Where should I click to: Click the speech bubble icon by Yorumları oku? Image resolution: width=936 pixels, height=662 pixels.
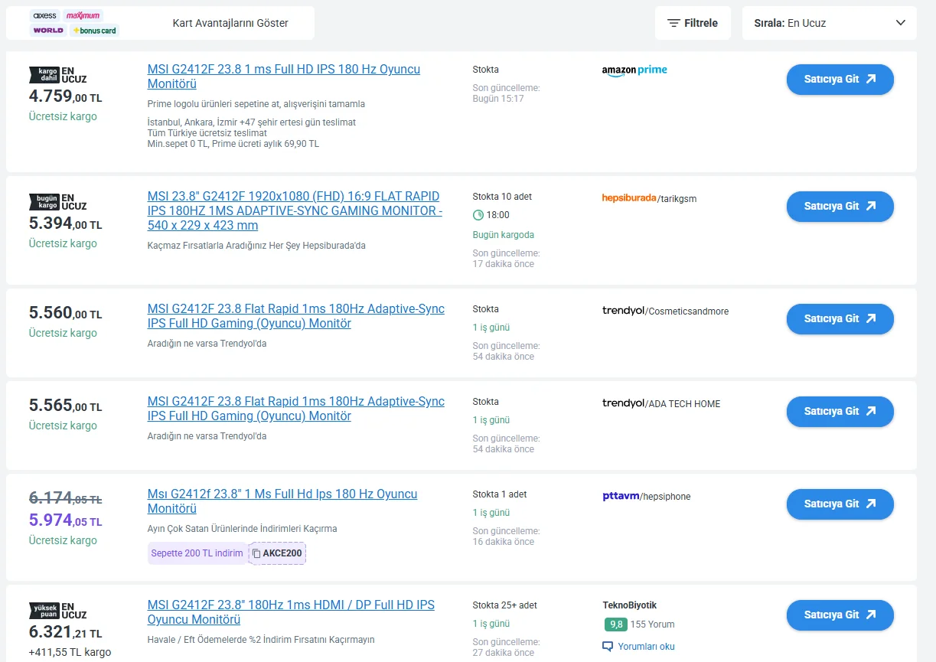coord(608,647)
